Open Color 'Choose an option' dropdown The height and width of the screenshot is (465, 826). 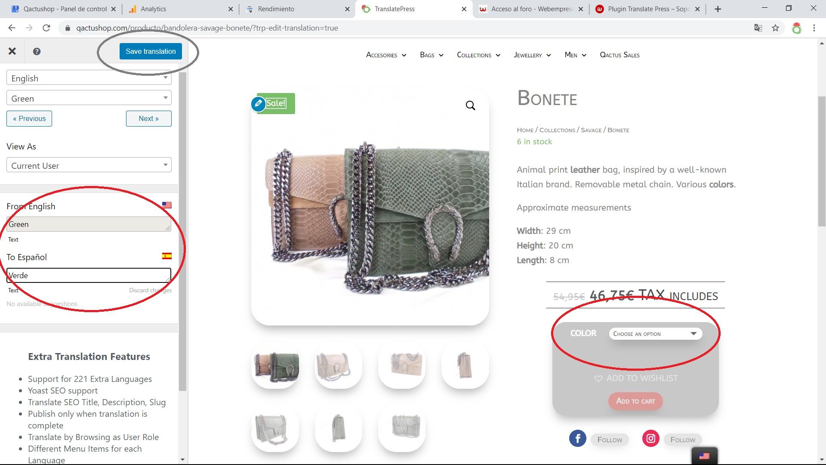655,334
